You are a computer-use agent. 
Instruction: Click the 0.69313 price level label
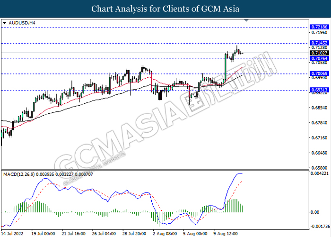[x=319, y=90]
